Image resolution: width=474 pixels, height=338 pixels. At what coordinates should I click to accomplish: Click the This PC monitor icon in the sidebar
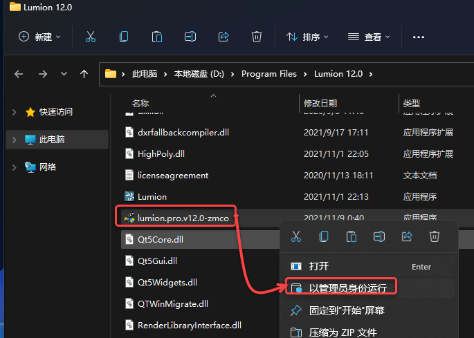30,140
